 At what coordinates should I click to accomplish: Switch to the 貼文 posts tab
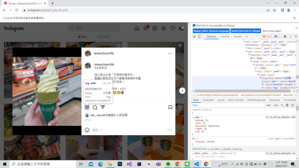click(82, 37)
